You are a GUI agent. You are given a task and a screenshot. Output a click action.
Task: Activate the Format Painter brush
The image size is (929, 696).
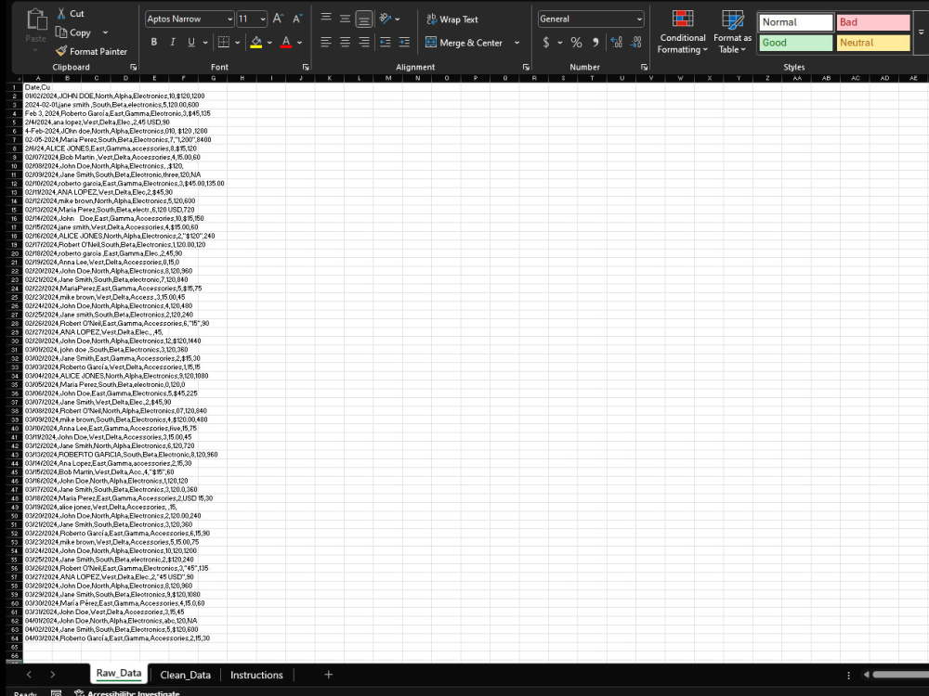(61, 51)
